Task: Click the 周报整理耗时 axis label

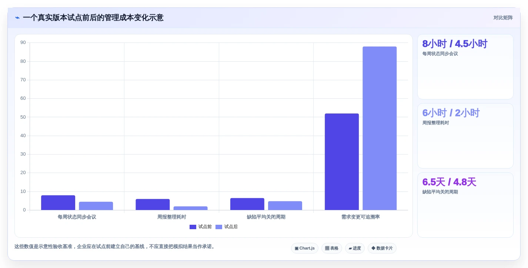Action: 171,217
